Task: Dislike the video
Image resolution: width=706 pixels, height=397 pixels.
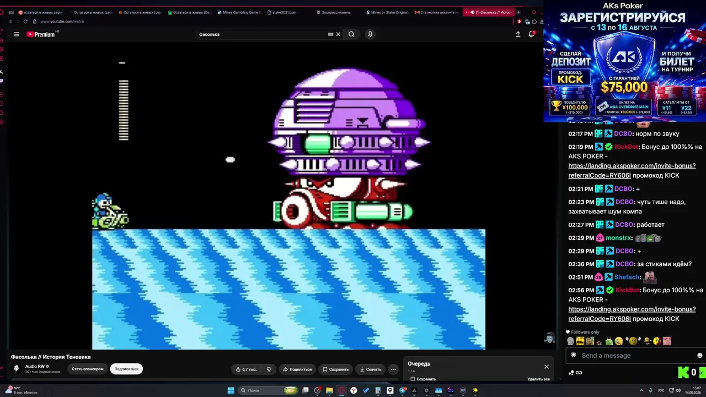Action: point(269,369)
